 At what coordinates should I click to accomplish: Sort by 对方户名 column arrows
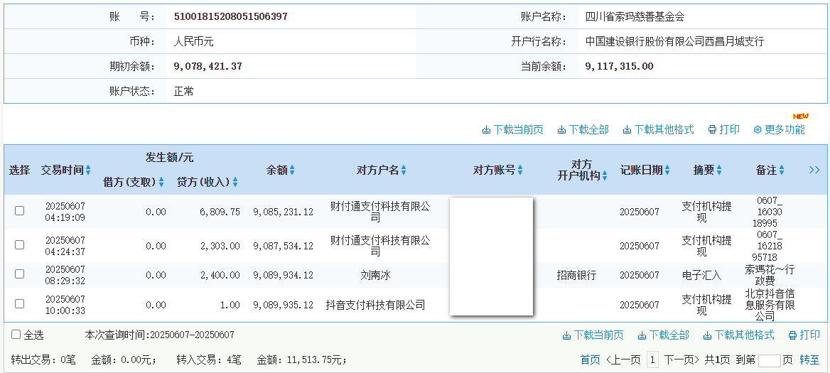(404, 171)
